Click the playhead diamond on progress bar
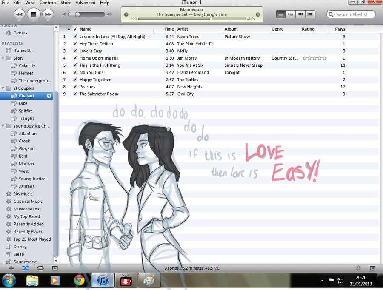Screen dimensions: 383x290 [x=211, y=19]
